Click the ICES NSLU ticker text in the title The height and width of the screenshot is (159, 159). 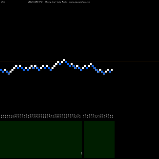33,2
